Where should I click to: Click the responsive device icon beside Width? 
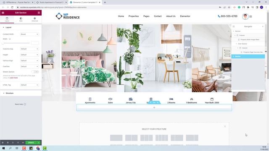[x=10, y=39]
